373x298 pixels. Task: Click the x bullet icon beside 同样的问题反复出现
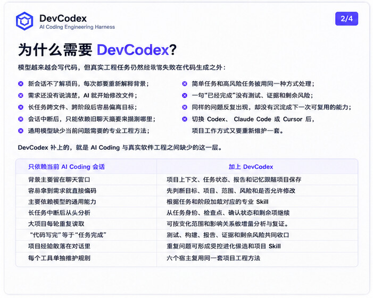click(185, 107)
